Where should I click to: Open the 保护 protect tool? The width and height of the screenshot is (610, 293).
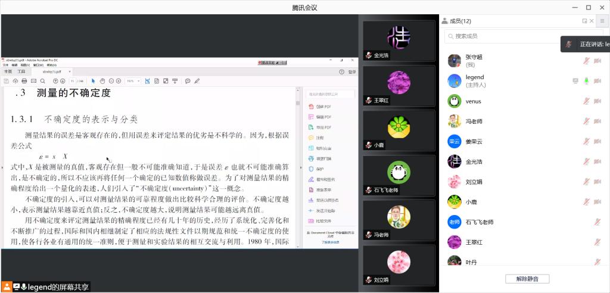(x=312, y=169)
